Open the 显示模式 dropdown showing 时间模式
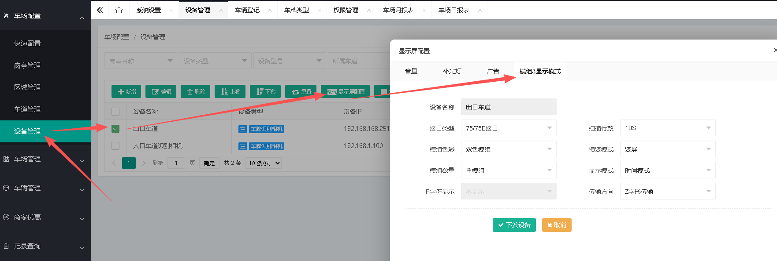This screenshot has height=261, width=777. coord(668,170)
